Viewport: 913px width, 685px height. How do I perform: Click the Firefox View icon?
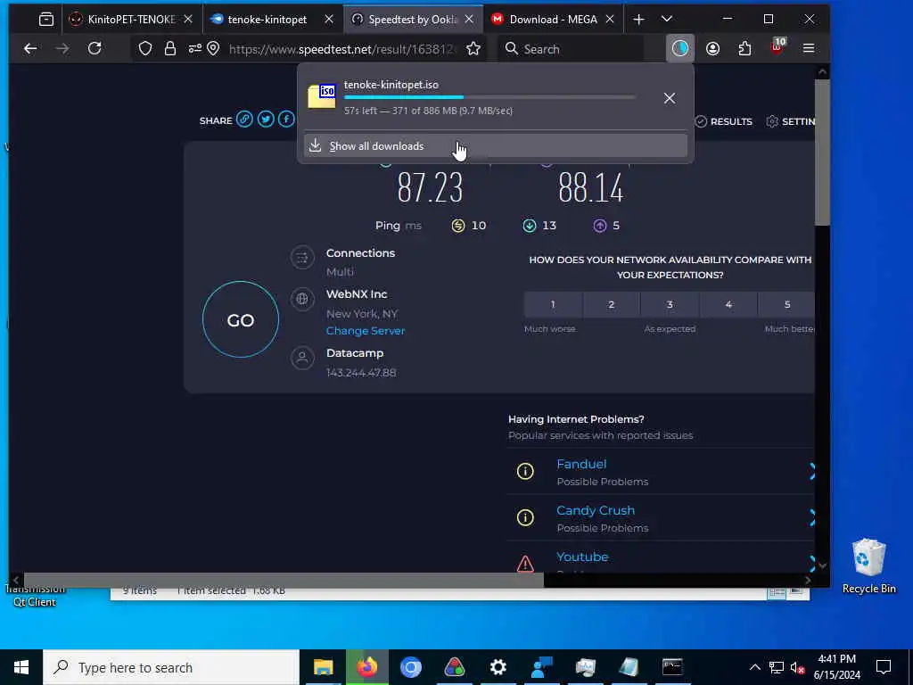point(46,20)
